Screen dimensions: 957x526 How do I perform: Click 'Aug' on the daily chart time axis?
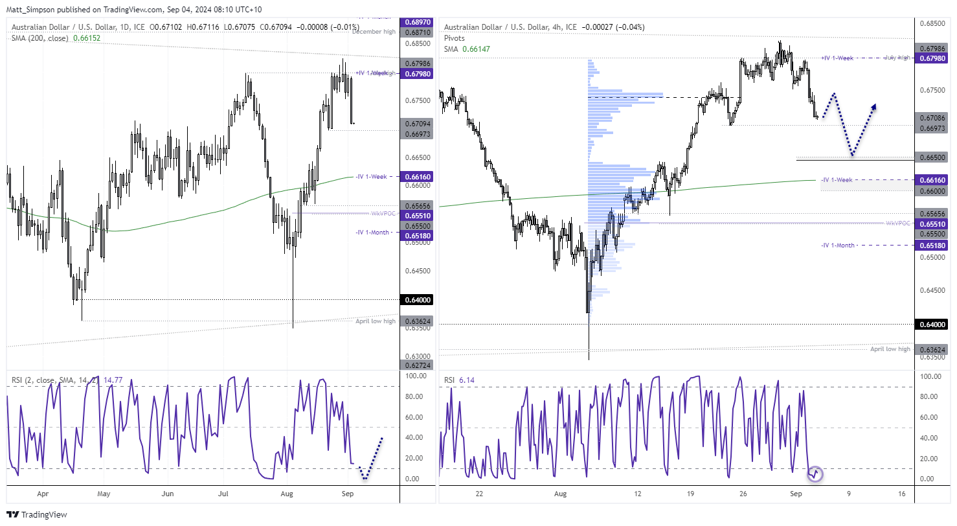tap(287, 493)
